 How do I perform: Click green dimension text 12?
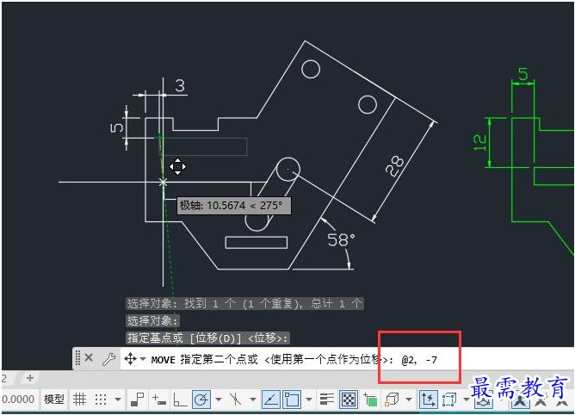(479, 142)
